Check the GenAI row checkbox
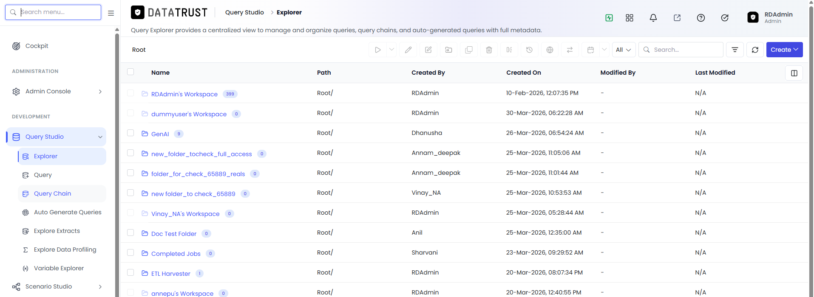The width and height of the screenshot is (814, 297). (x=130, y=133)
